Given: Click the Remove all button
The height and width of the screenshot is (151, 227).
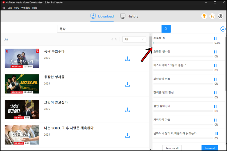Looking at the screenshot, I should (172, 148).
